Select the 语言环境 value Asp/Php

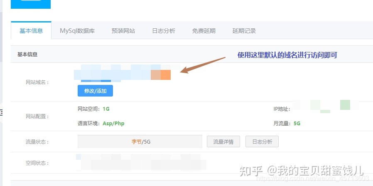click(x=113, y=124)
